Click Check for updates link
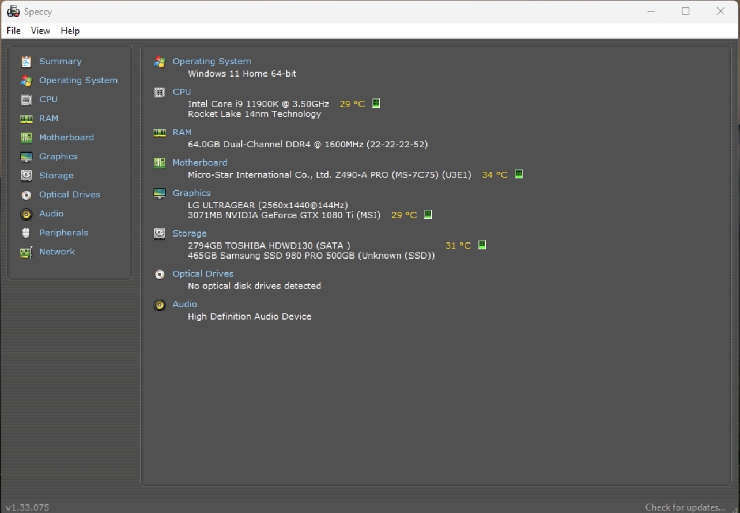The height and width of the screenshot is (513, 740). pos(685,507)
